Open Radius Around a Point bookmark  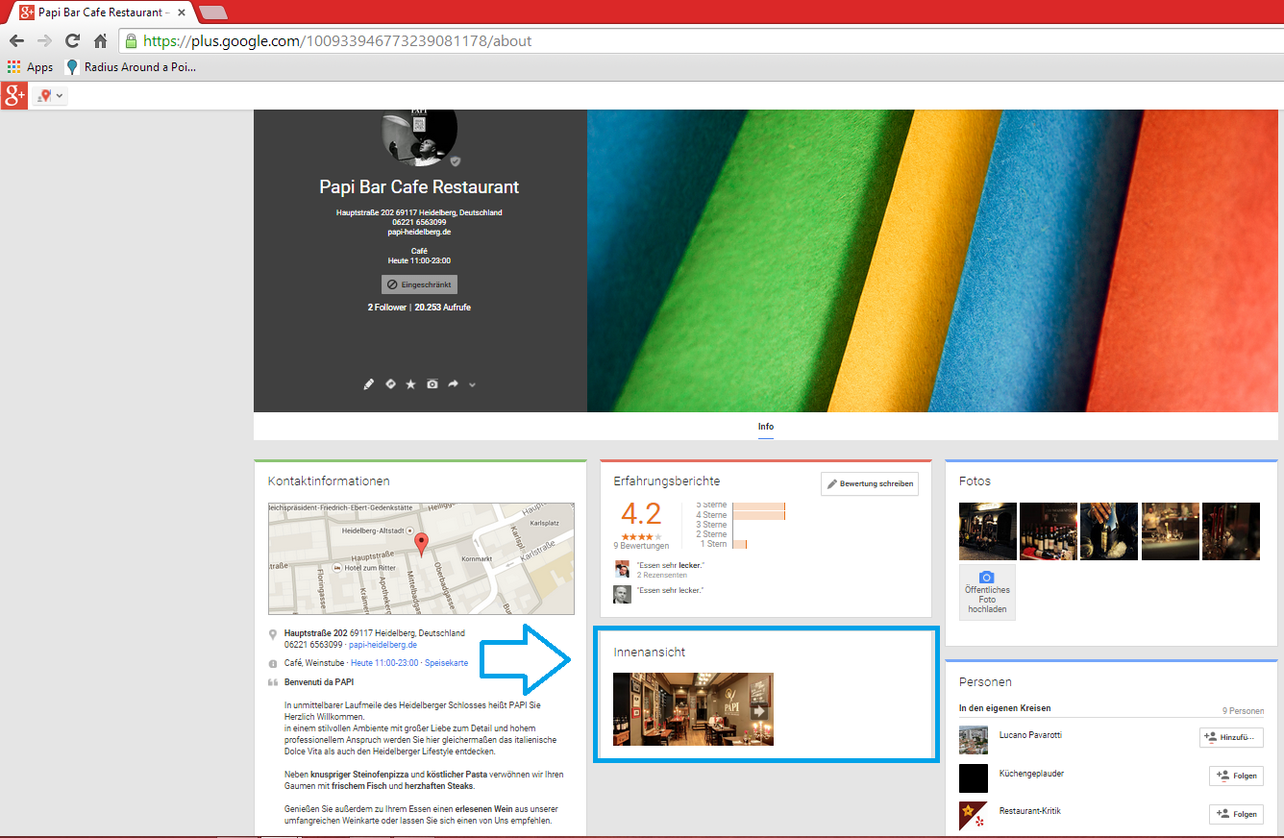click(131, 67)
